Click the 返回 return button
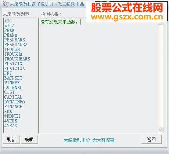 [x=151, y=139]
